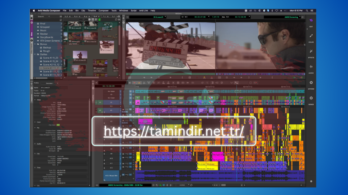Open macOS Spotlight search icon
Image resolution: width=348 pixels, height=195 pixels.
tap(307, 10)
